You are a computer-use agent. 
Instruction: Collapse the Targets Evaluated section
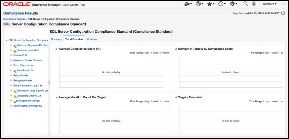pyautogui.click(x=176, y=98)
